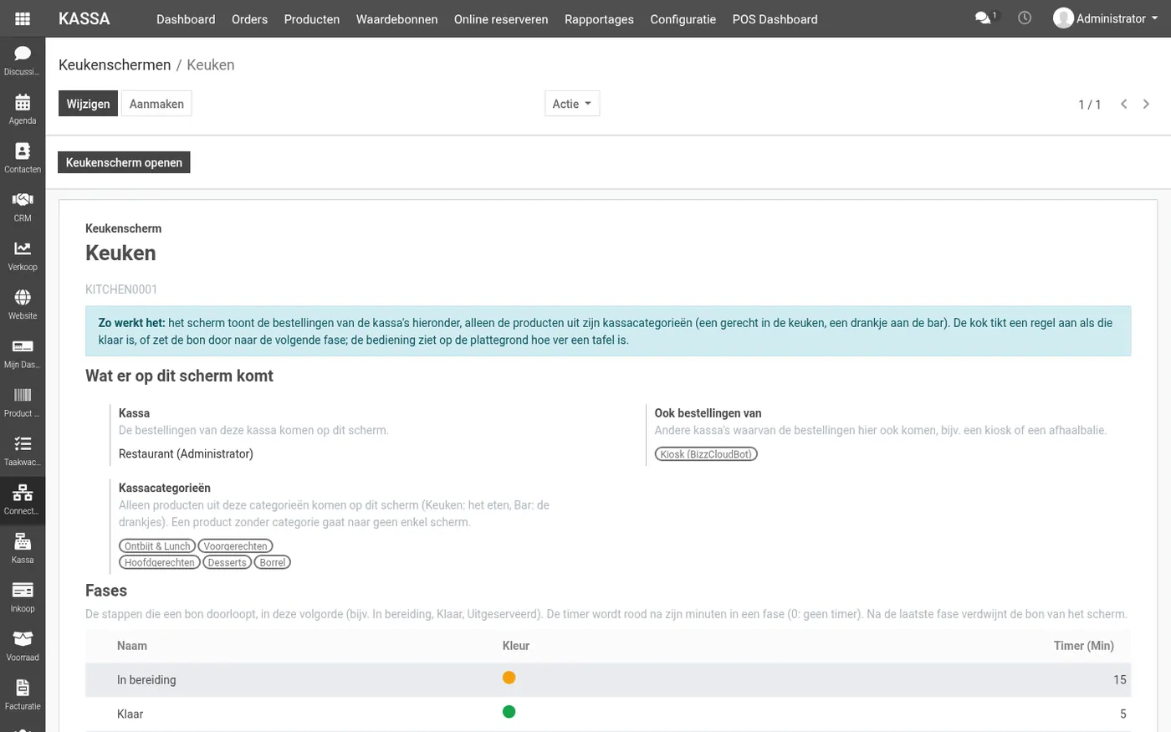This screenshot has width=1171, height=732.
Task: Open the Configuratie menu
Action: 683,19
